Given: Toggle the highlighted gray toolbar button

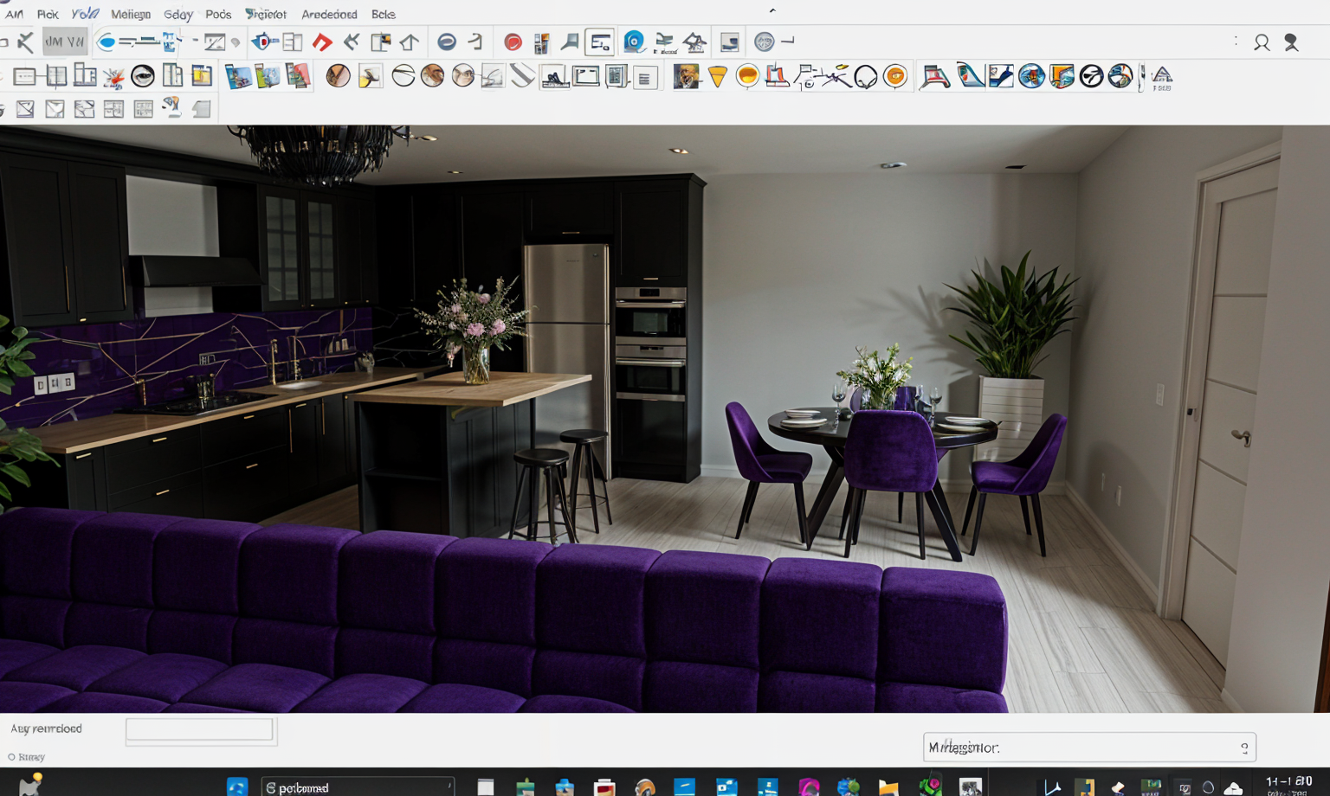Looking at the screenshot, I should coord(65,42).
